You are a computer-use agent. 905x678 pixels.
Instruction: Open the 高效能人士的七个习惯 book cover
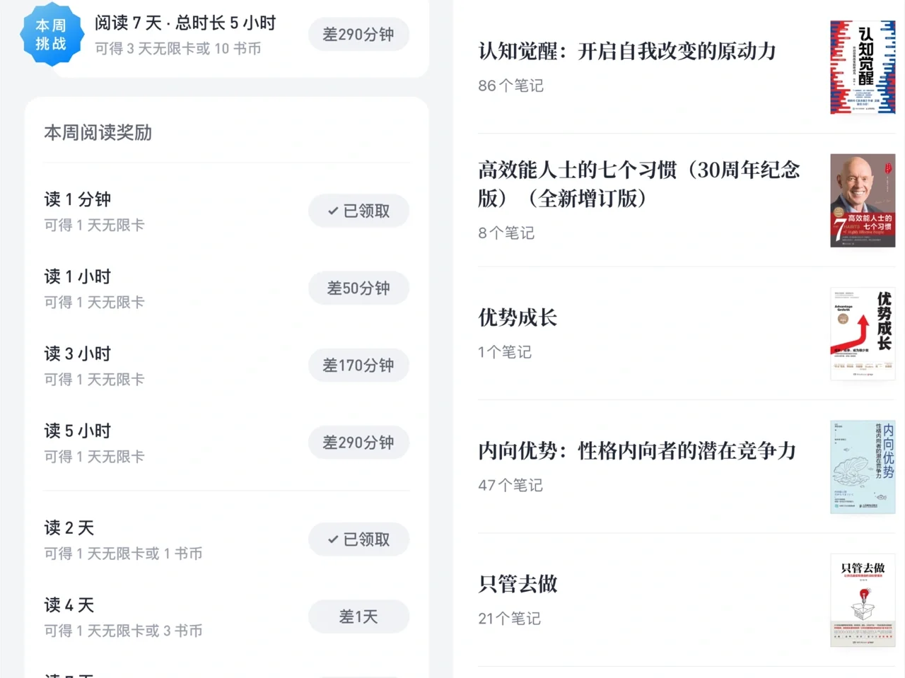pyautogui.click(x=862, y=200)
